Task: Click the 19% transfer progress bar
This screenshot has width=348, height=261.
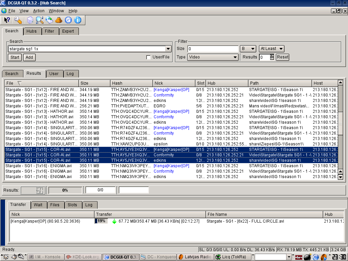Action: (101, 221)
